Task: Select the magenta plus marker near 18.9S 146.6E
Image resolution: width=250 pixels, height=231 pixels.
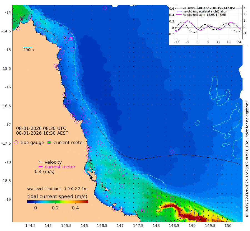Action: 106,196
